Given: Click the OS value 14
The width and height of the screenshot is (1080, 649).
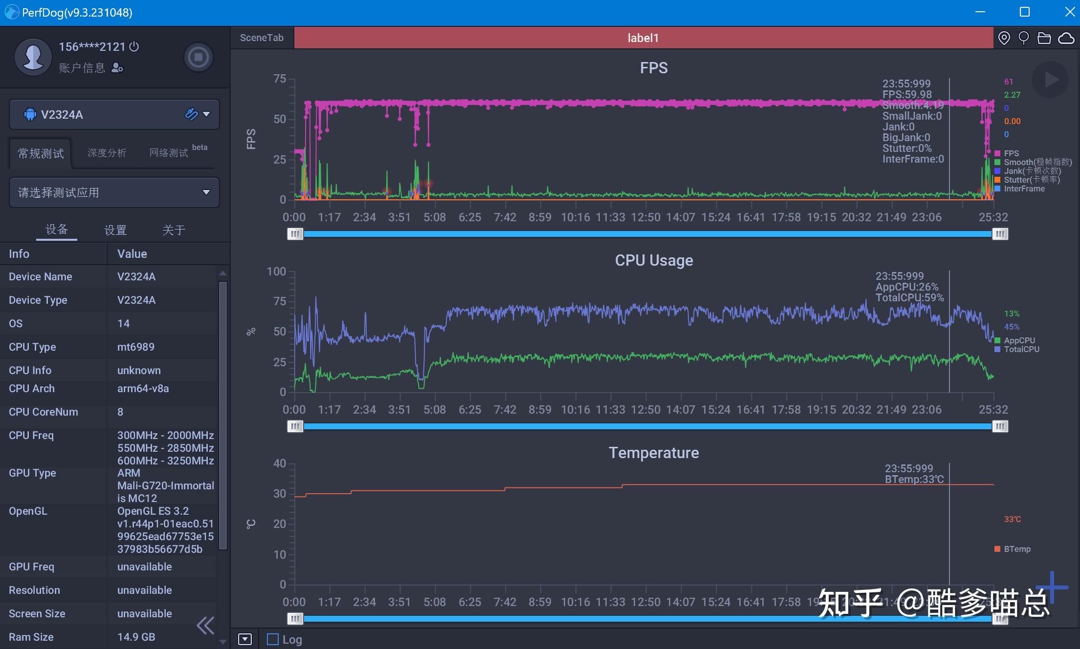Looking at the screenshot, I should 123,323.
